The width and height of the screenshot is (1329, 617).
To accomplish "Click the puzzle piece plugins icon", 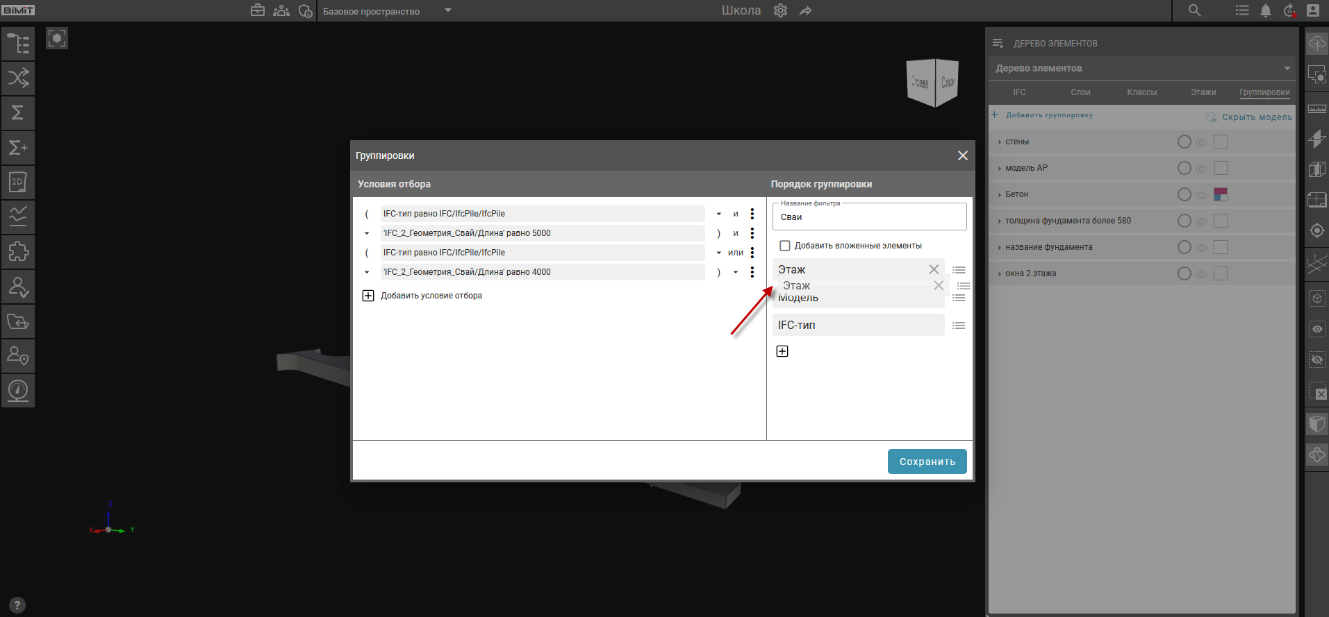I will click(18, 251).
